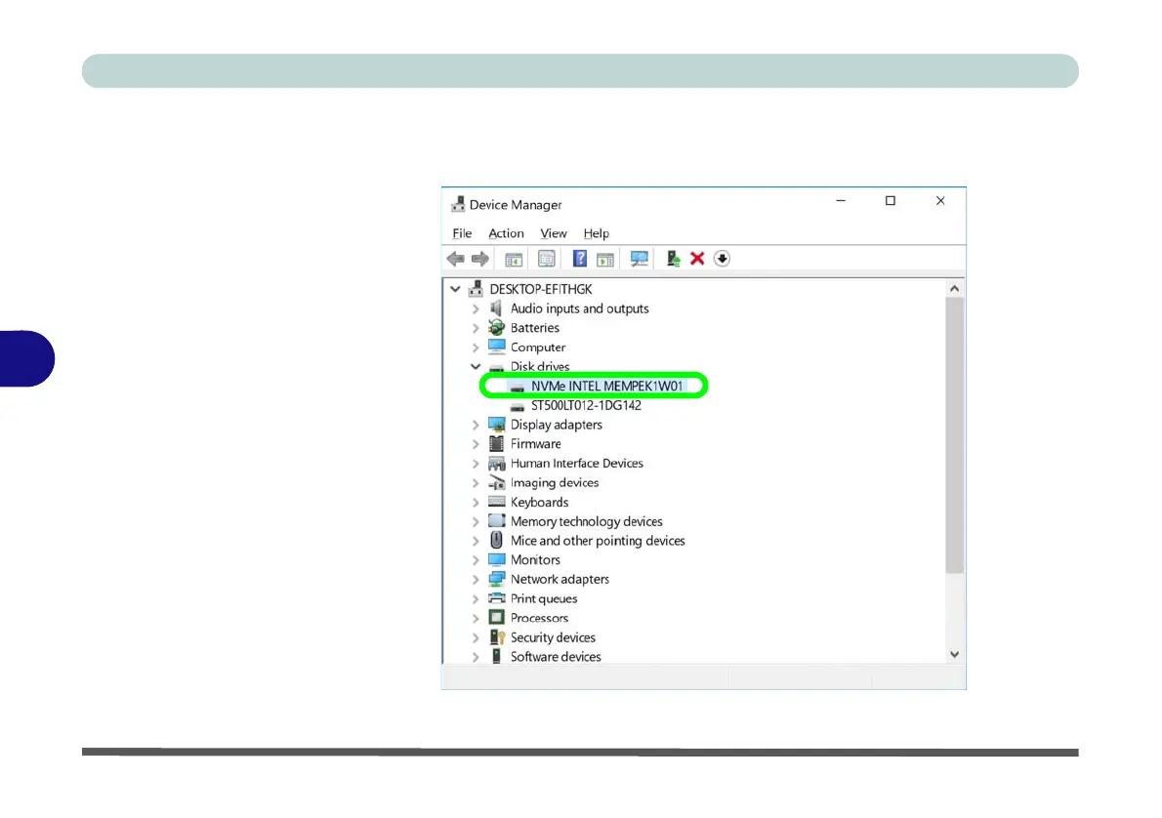Select the Security devices label
The height and width of the screenshot is (818, 1162).
coord(553,637)
